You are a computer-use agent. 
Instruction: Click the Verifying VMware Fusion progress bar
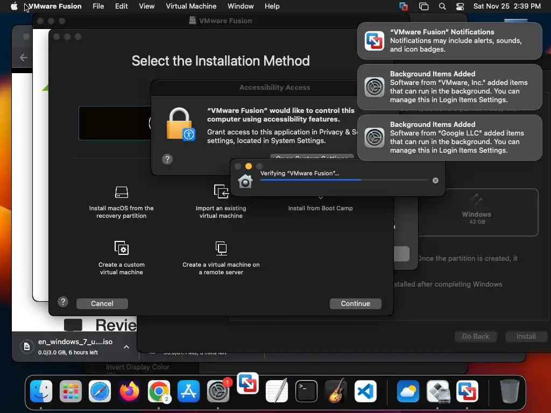click(344, 180)
